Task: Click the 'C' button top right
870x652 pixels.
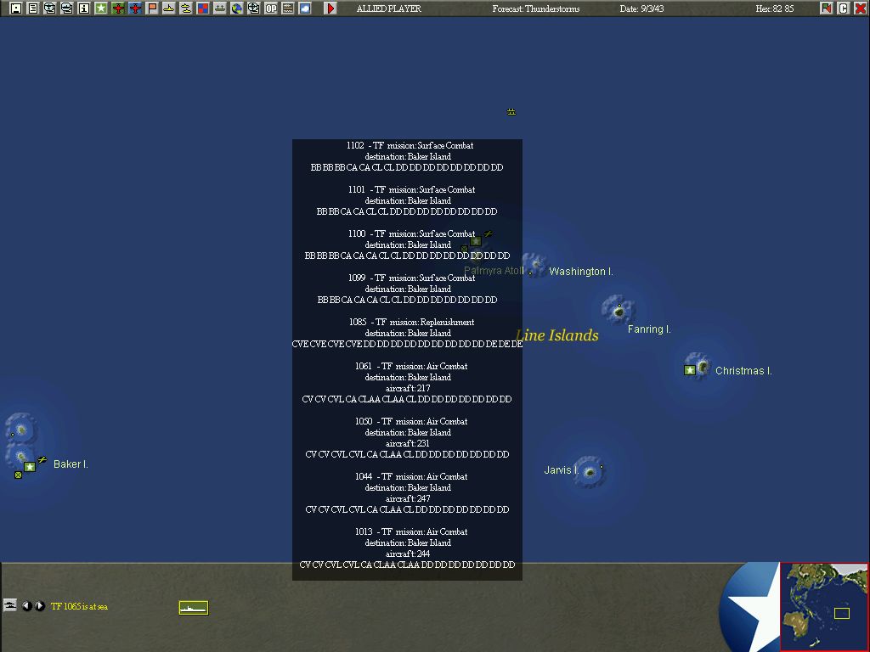Action: pos(844,8)
